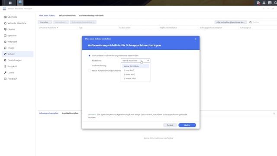Click the Cluster sidebar icon
Viewport: 277px width, 156px height.
click(5, 29)
